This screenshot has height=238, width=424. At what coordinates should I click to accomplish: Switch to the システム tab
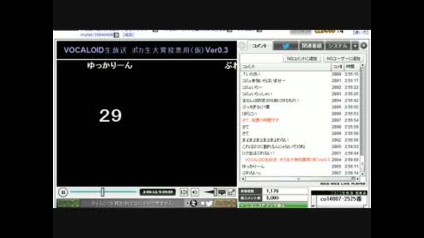(x=338, y=46)
